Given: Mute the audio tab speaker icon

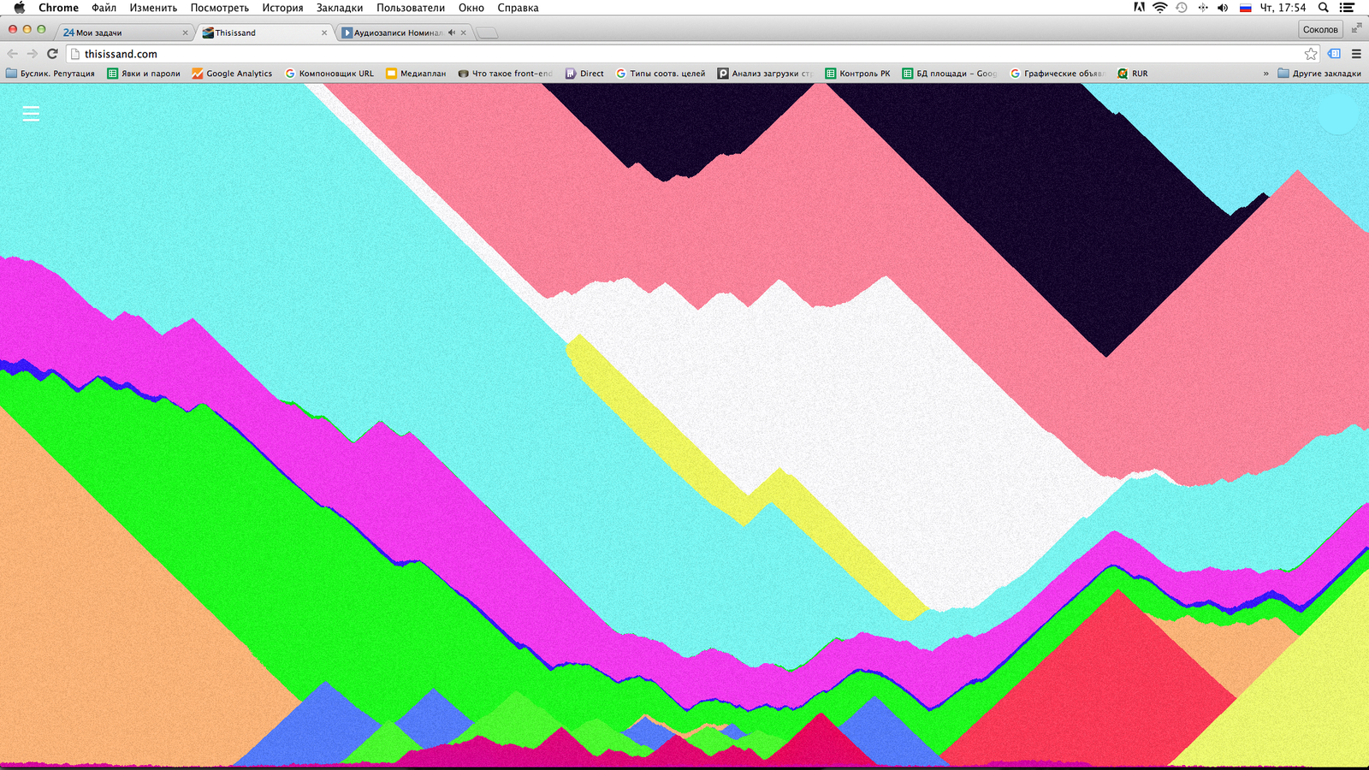Looking at the screenshot, I should coord(451,33).
